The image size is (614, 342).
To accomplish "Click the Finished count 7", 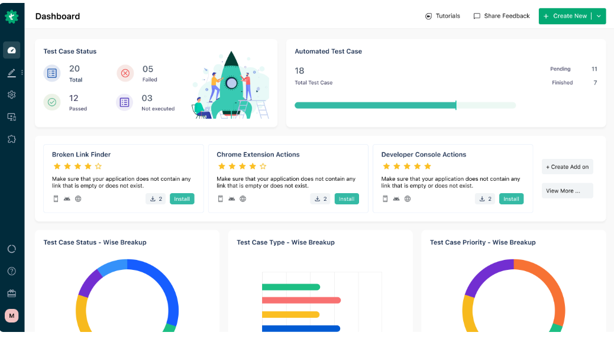I will (x=595, y=83).
